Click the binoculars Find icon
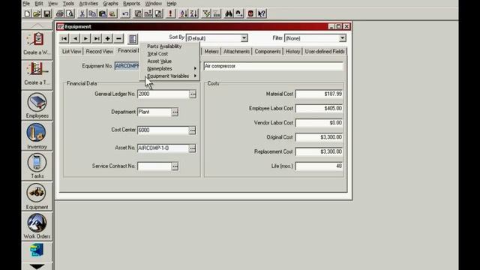This screenshot has width=480, height=270. point(229,13)
